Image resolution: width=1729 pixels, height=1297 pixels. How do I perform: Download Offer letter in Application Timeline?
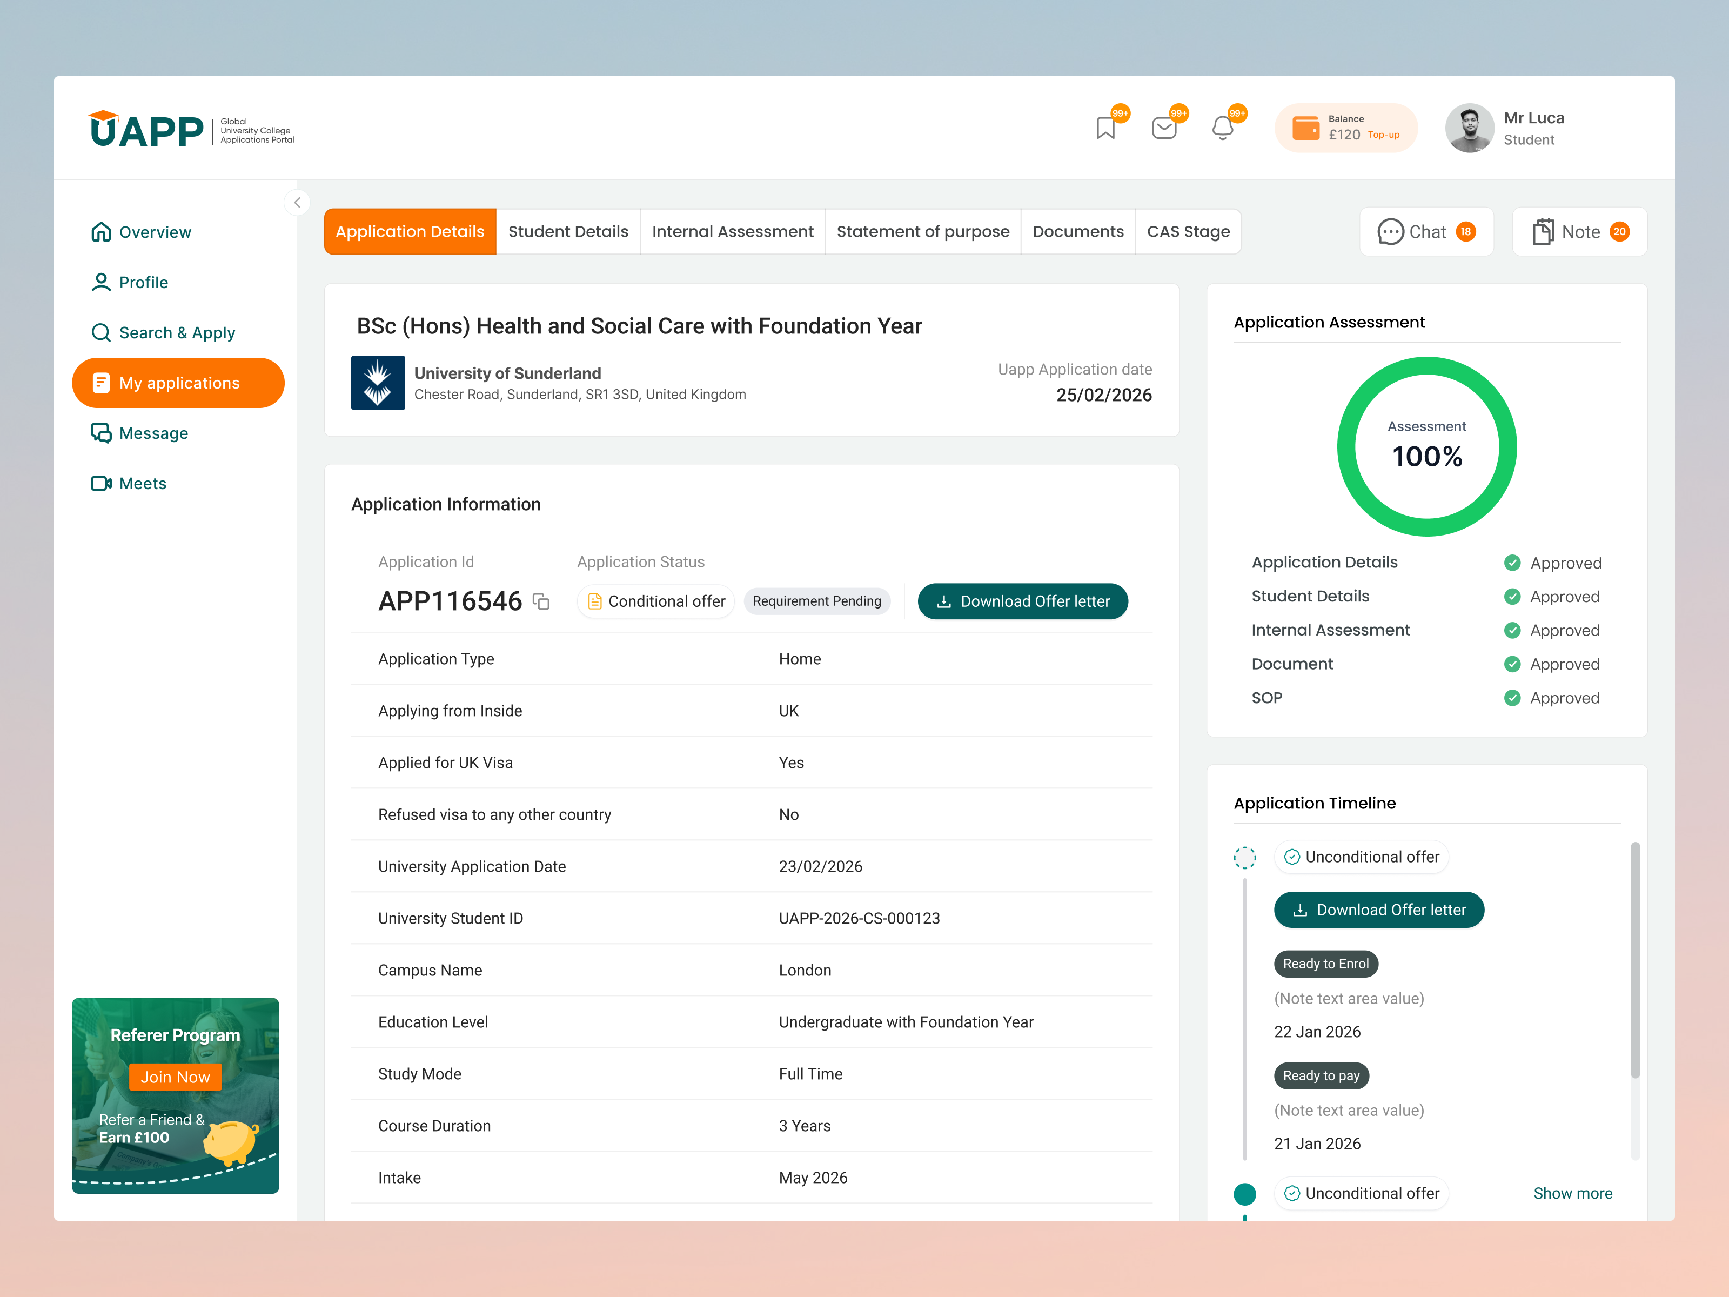click(1379, 910)
